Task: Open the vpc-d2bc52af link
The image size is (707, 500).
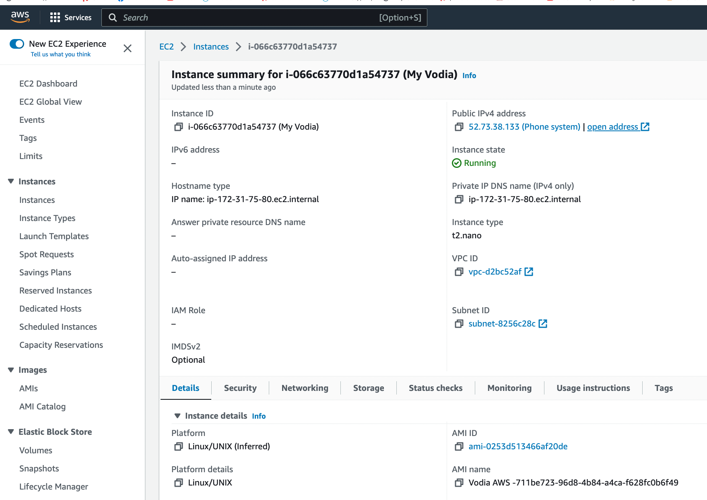Action: 495,272
